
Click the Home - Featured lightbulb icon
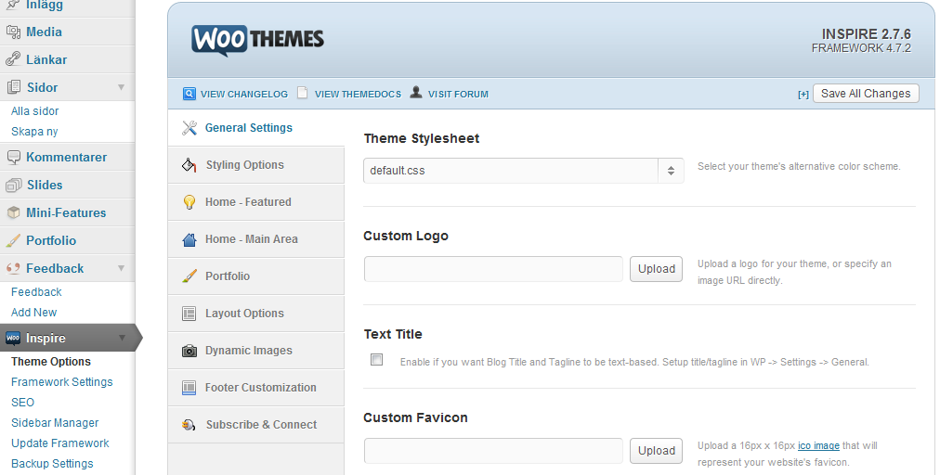(189, 202)
